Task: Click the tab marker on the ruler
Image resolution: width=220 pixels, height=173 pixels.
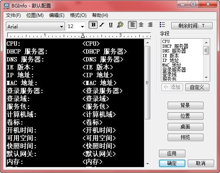Action: (83, 36)
